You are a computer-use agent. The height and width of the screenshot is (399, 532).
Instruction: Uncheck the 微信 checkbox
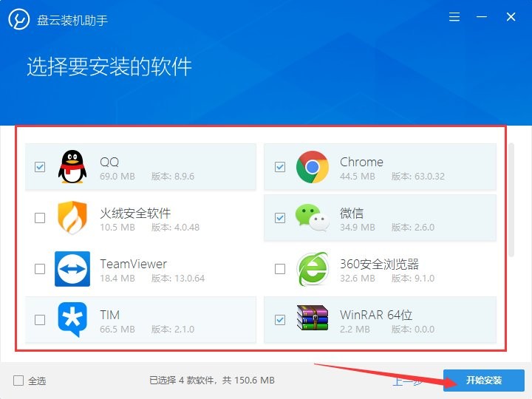(x=280, y=218)
